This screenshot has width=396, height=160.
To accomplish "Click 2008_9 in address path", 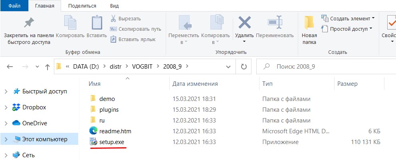I will [x=172, y=67].
